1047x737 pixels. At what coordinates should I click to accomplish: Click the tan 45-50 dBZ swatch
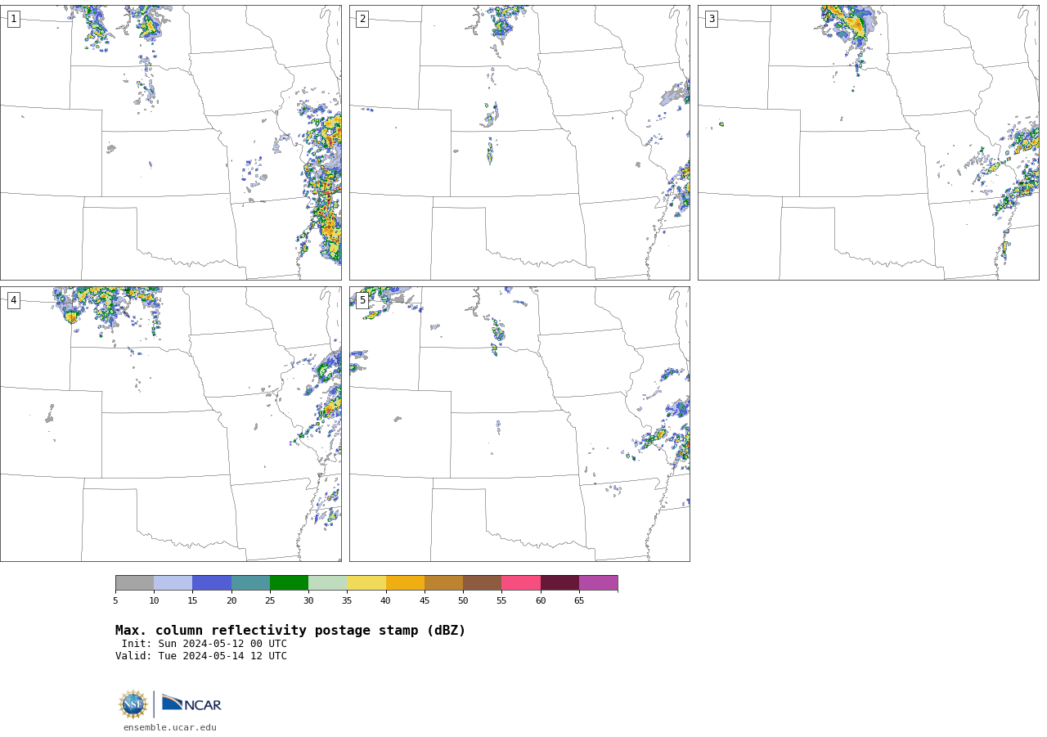(x=443, y=582)
